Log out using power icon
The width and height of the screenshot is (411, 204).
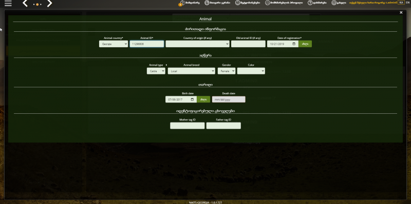click(x=333, y=3)
